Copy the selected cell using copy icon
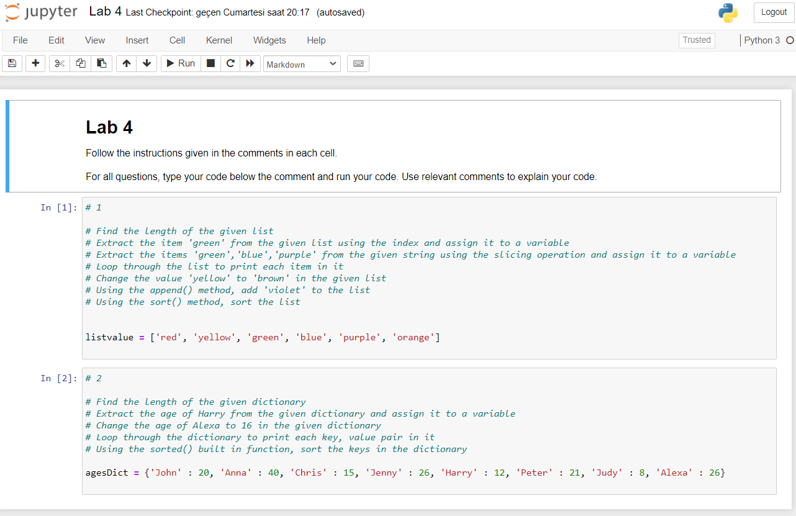The image size is (796, 516). [x=80, y=63]
